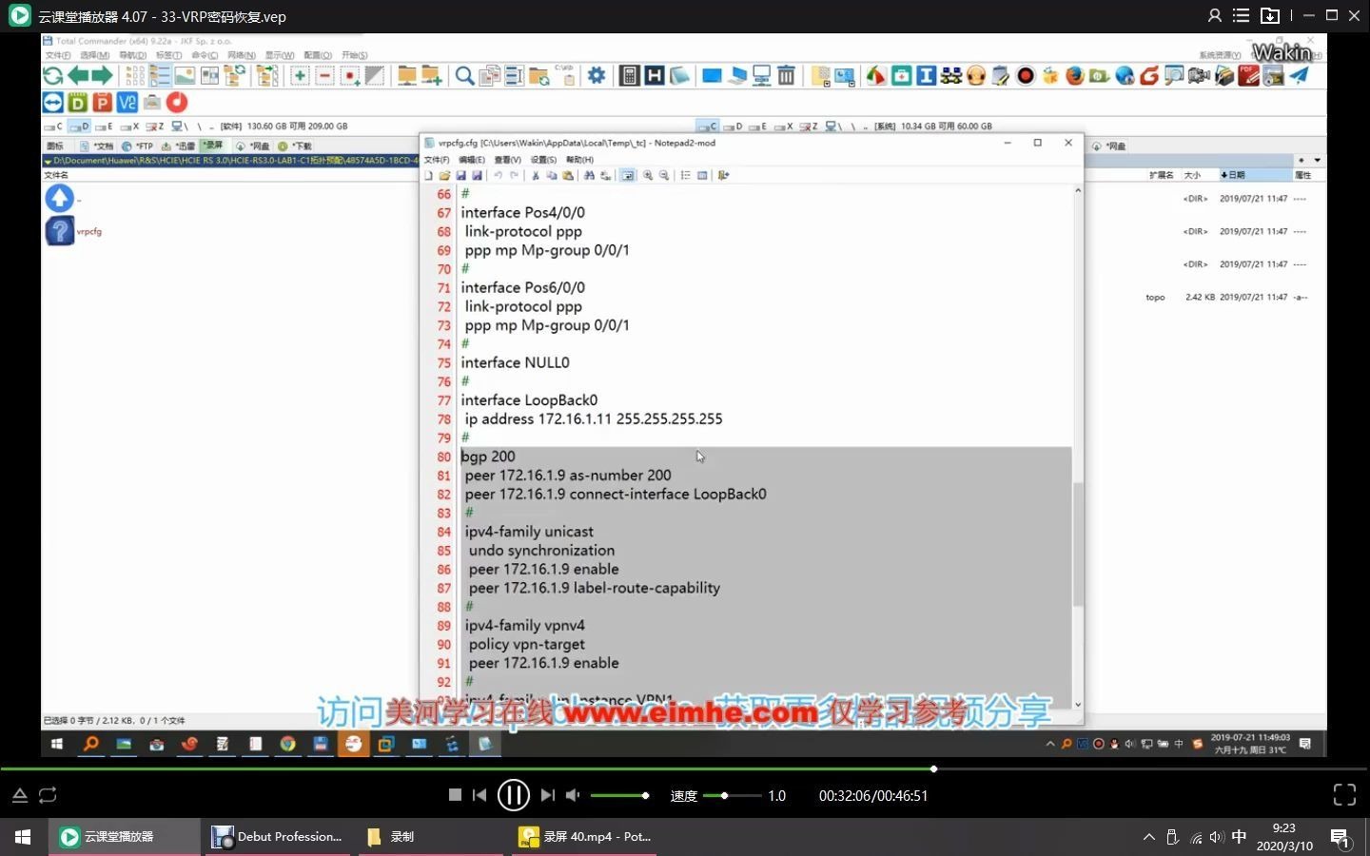Click the Firefox icon in Total Commander toolbar
1370x856 pixels.
coord(1075,76)
